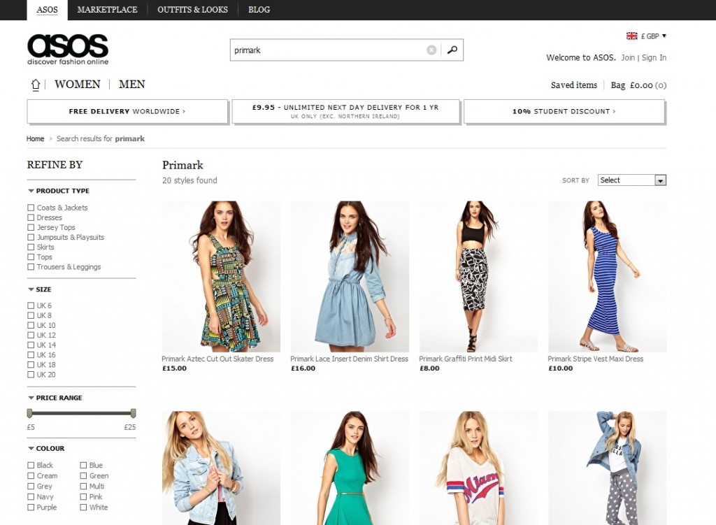Switch to the Marketplace tab
Screen dimensions: 716x525
coord(107,10)
